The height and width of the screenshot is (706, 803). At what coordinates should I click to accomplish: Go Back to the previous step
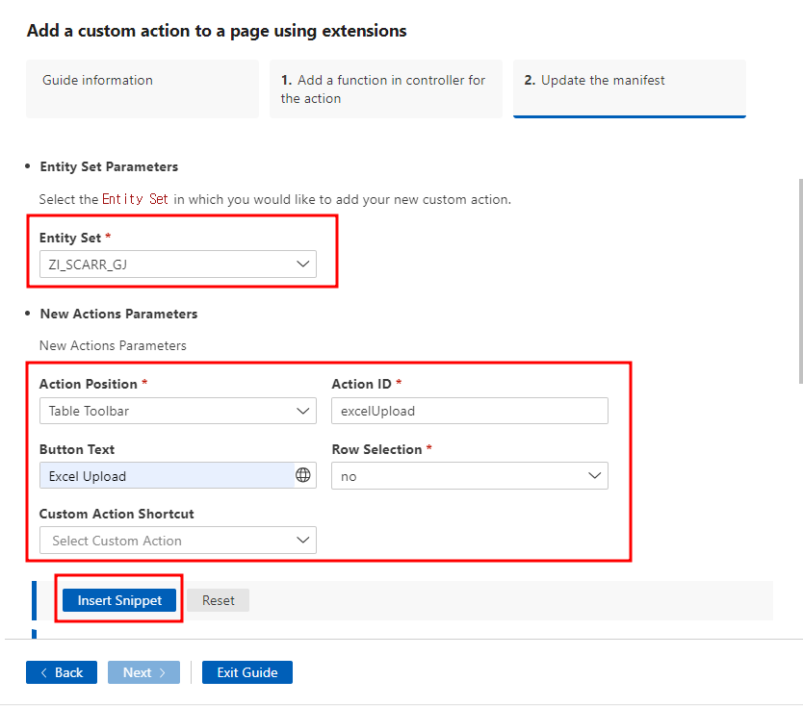tap(62, 672)
